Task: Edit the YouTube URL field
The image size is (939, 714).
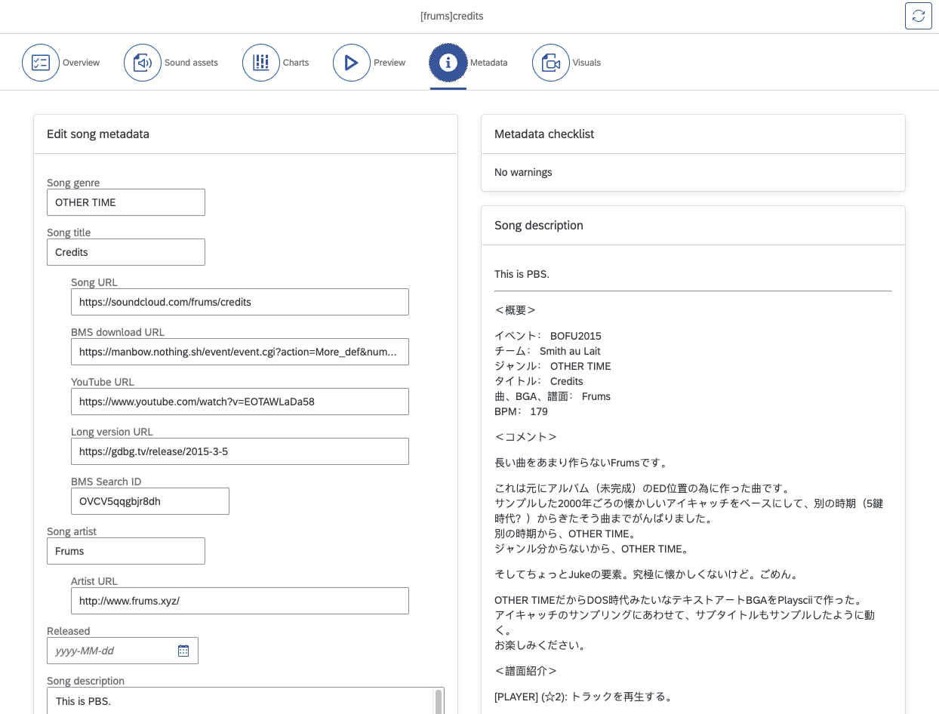Action: click(x=240, y=402)
